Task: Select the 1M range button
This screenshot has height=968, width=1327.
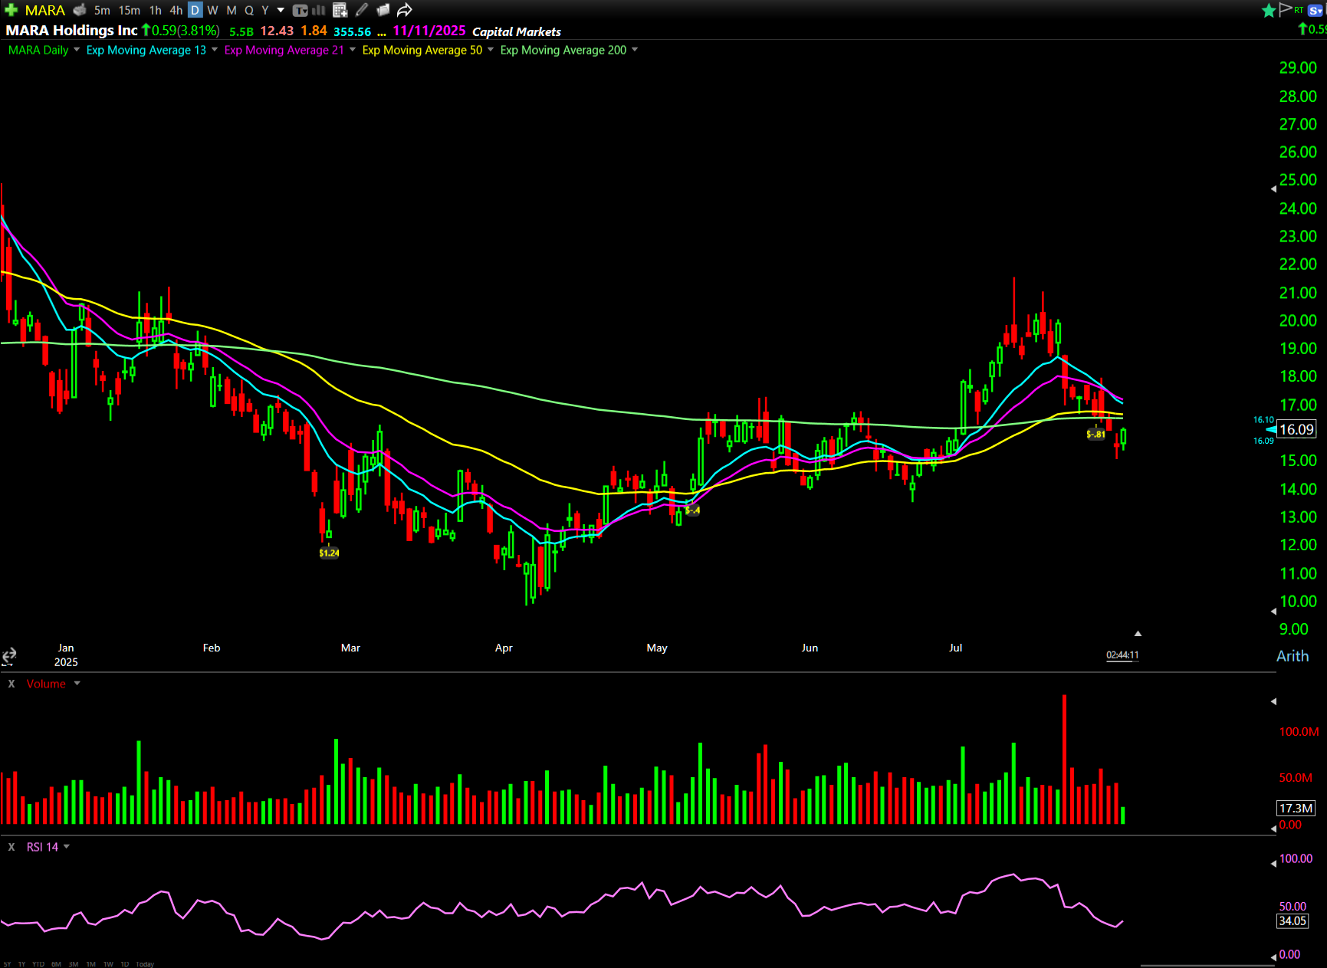Action: (x=90, y=964)
